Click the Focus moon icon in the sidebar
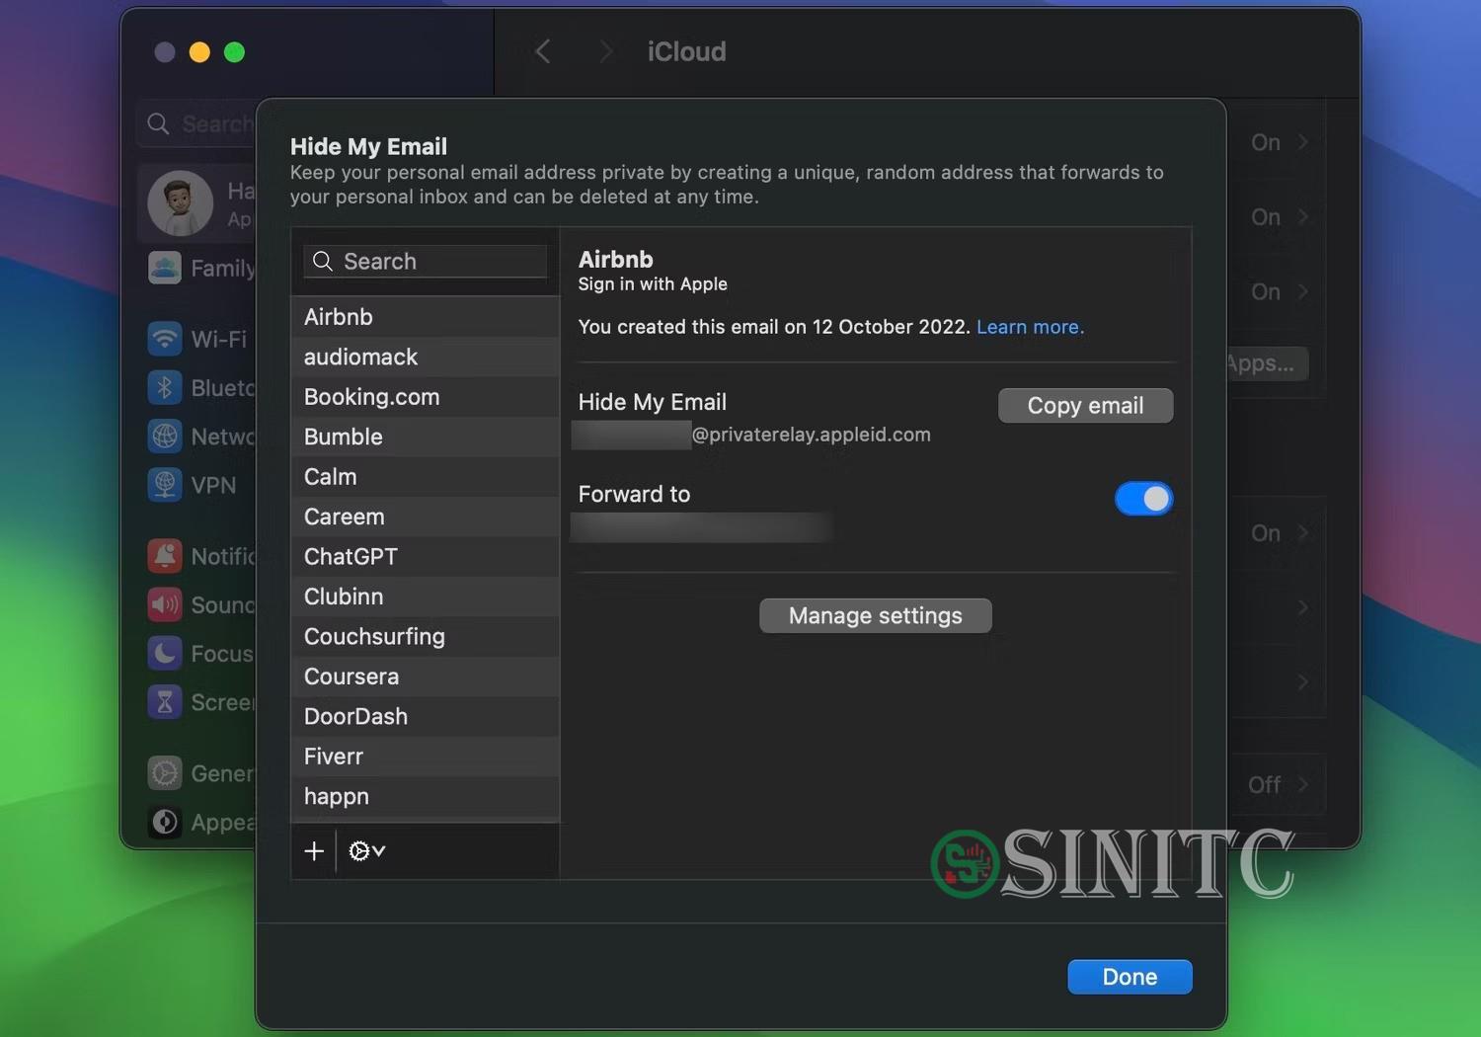 click(165, 653)
